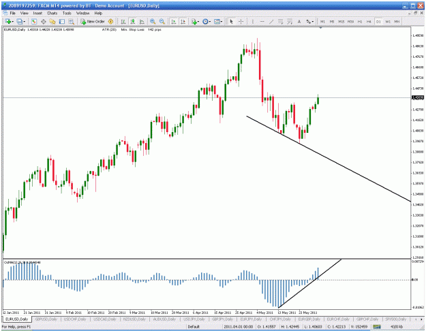Toggle Chart Shift icon
The image size is (426, 331).
pos(183,21)
